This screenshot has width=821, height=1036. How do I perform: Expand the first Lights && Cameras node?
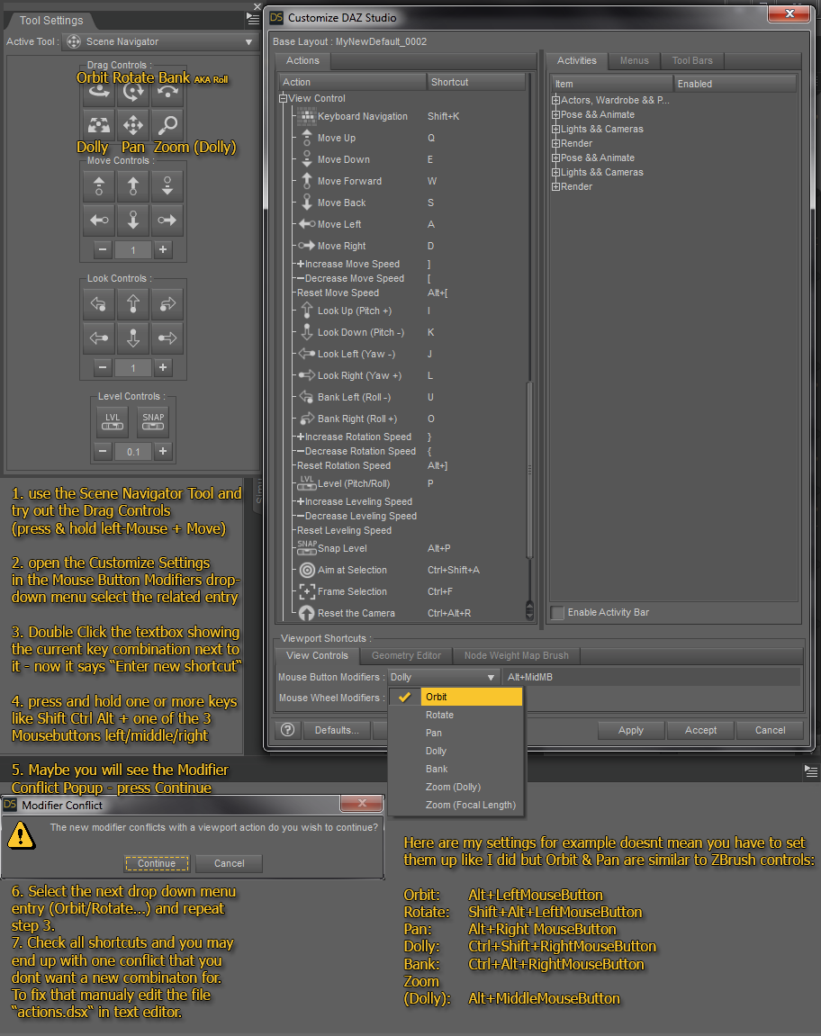(556, 130)
